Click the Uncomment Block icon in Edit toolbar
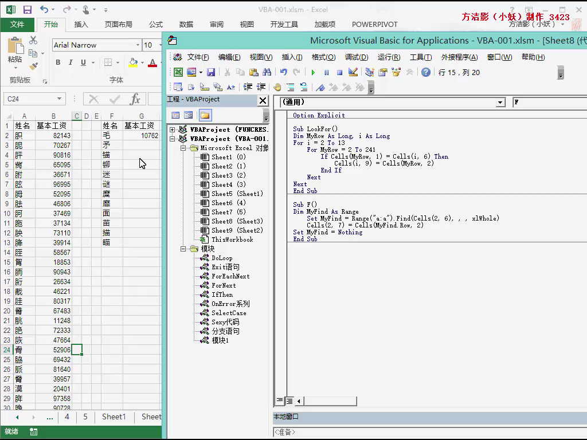Image resolution: width=587 pixels, height=440 pixels. [304, 87]
